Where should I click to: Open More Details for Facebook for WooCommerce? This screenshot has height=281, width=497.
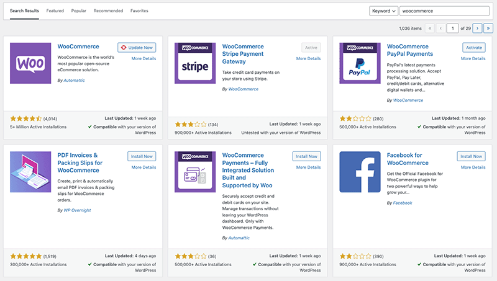(x=473, y=167)
